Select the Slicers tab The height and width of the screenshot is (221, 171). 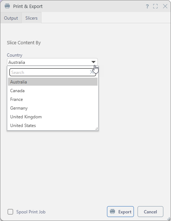(x=31, y=18)
